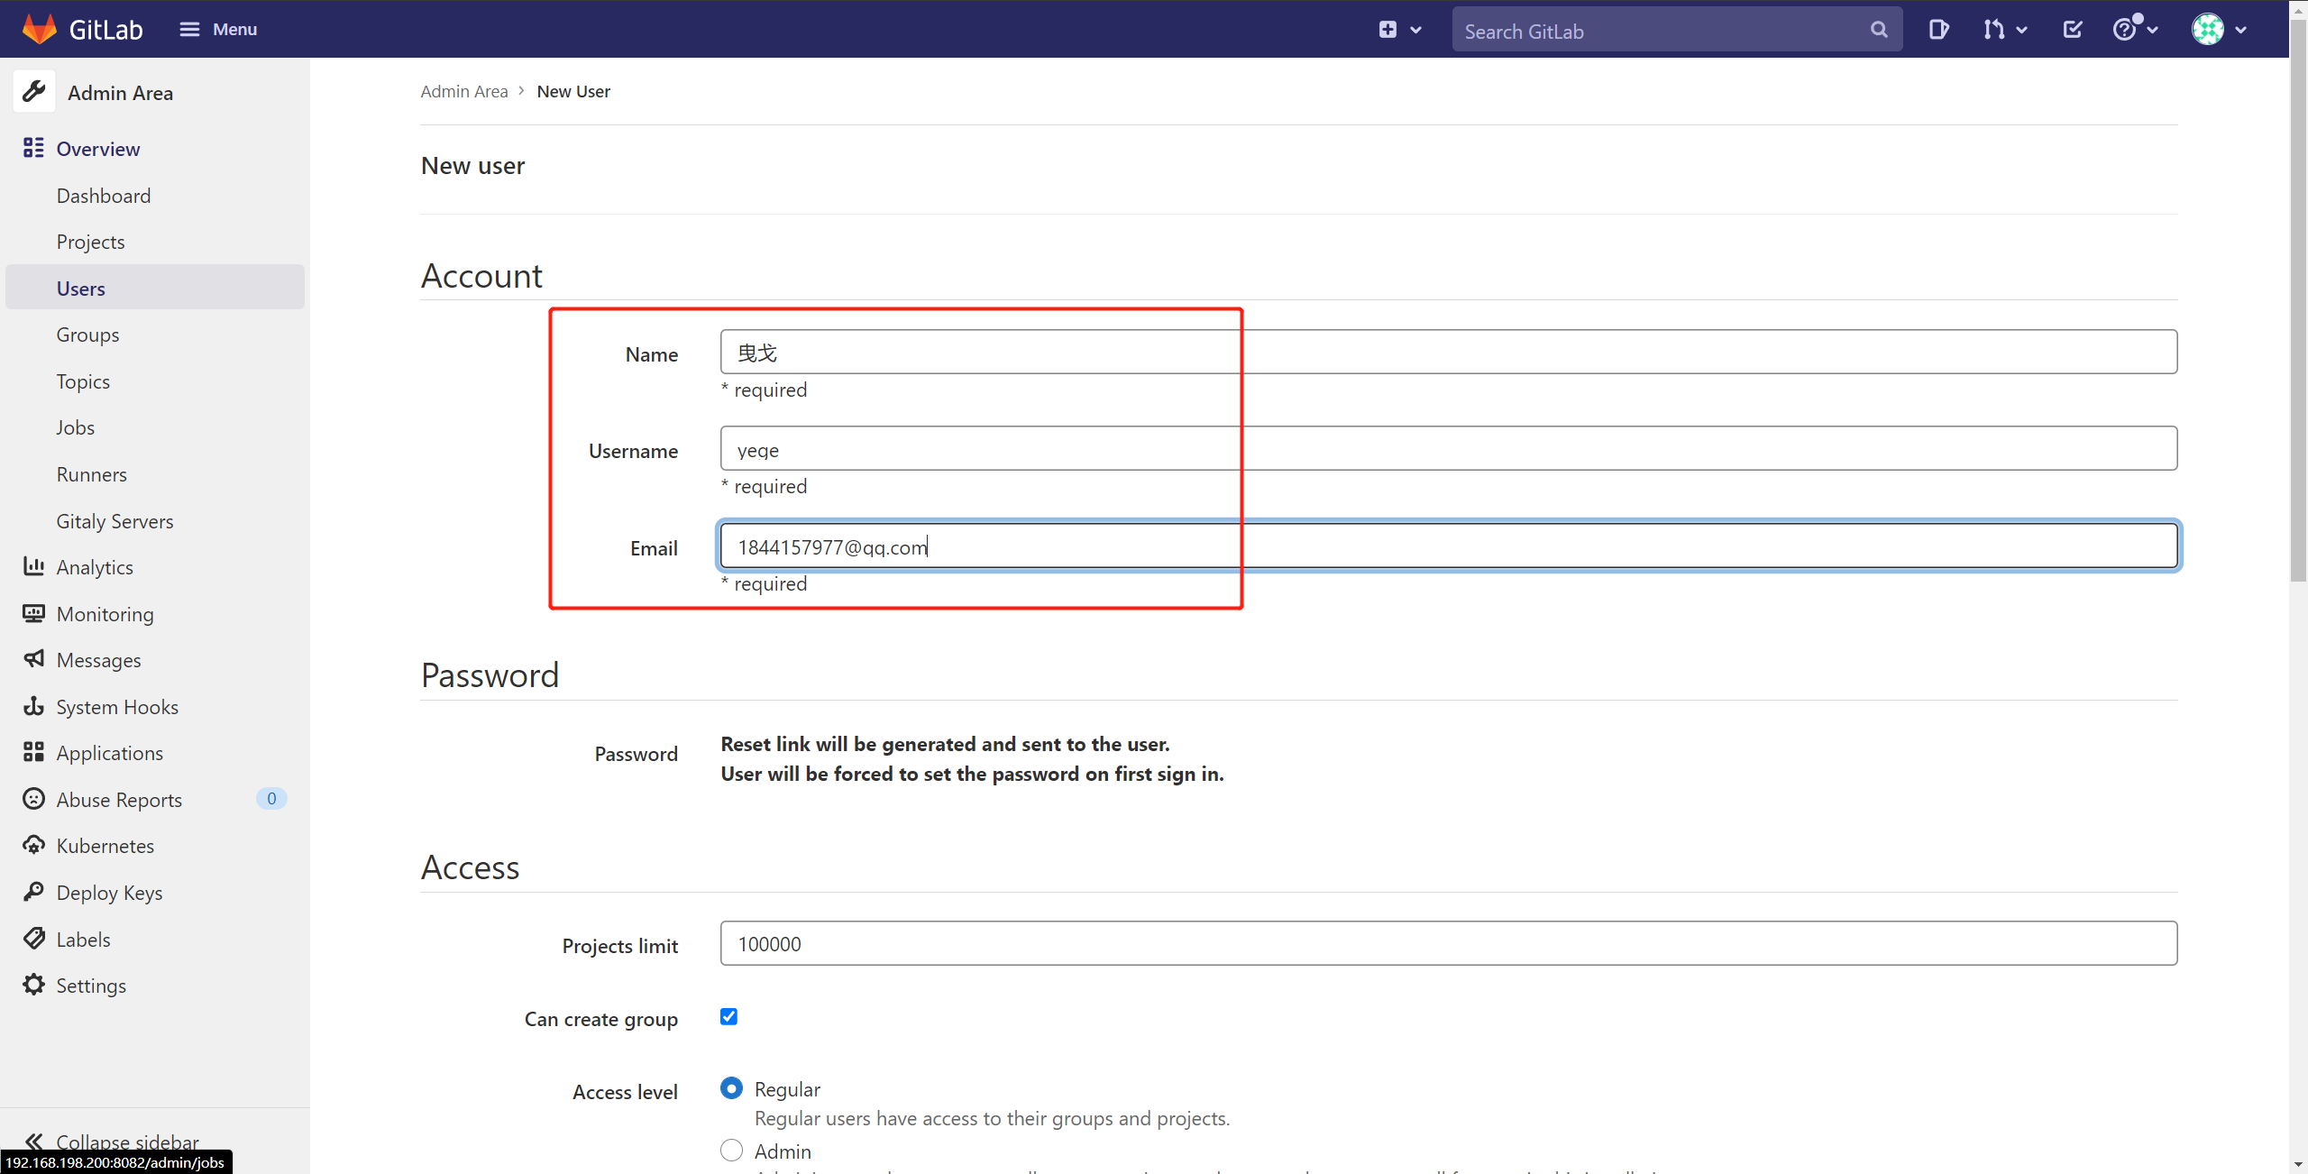Click the Projects limit field
Screen dimensions: 2308x1174
pos(1448,943)
